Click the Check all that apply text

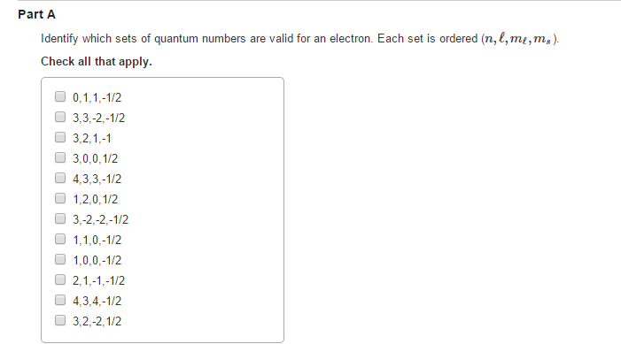click(x=97, y=62)
